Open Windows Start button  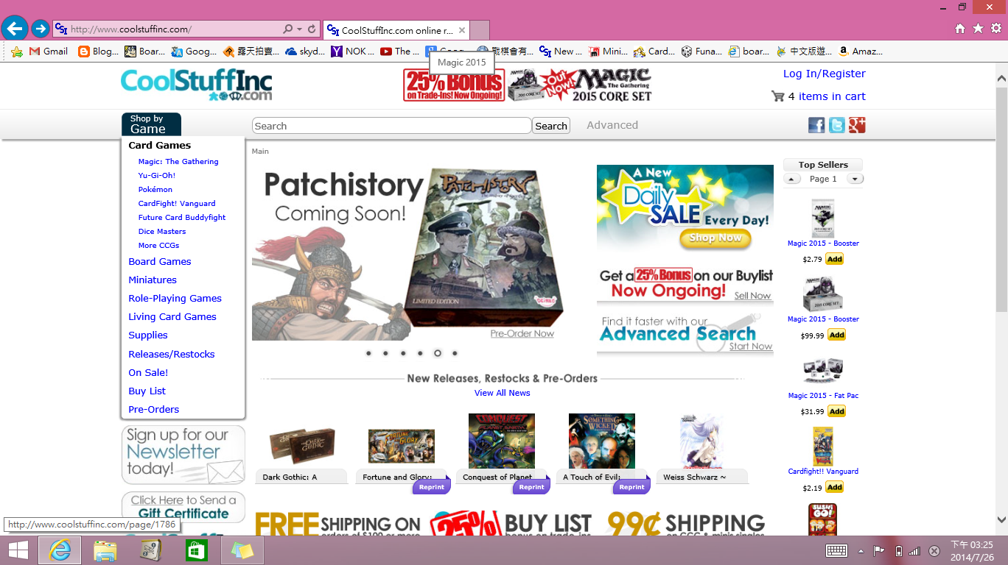(x=18, y=550)
